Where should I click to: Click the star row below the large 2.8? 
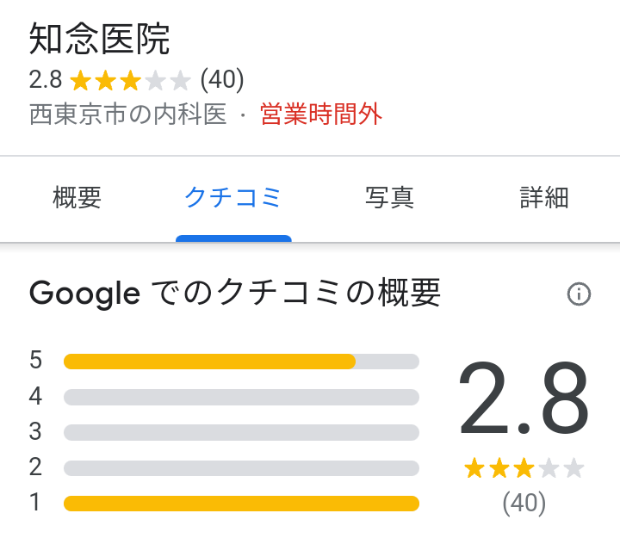point(524,469)
